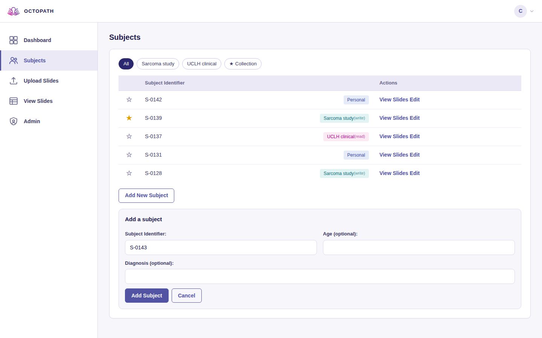View slides for subject S-0139
The height and width of the screenshot is (338, 542).
point(394,118)
